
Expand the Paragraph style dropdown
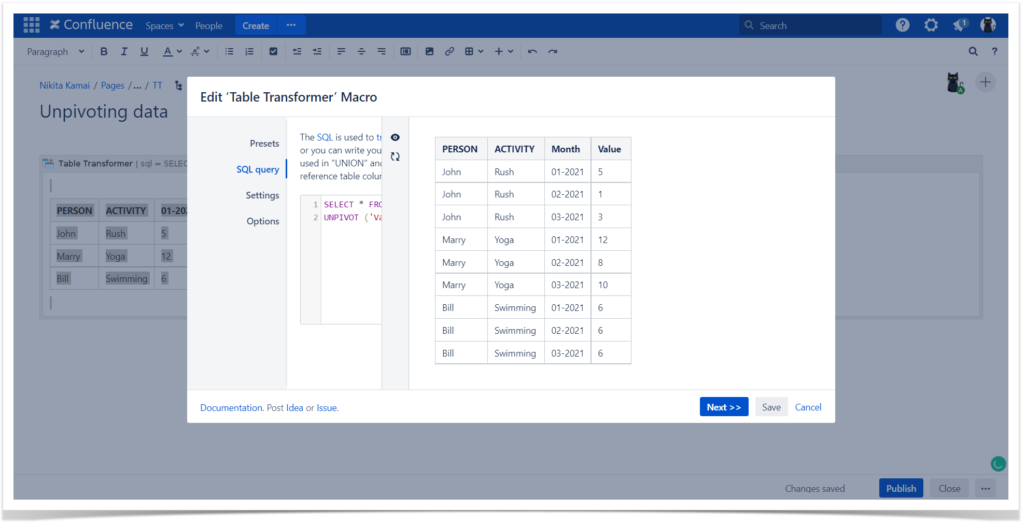tap(55, 51)
